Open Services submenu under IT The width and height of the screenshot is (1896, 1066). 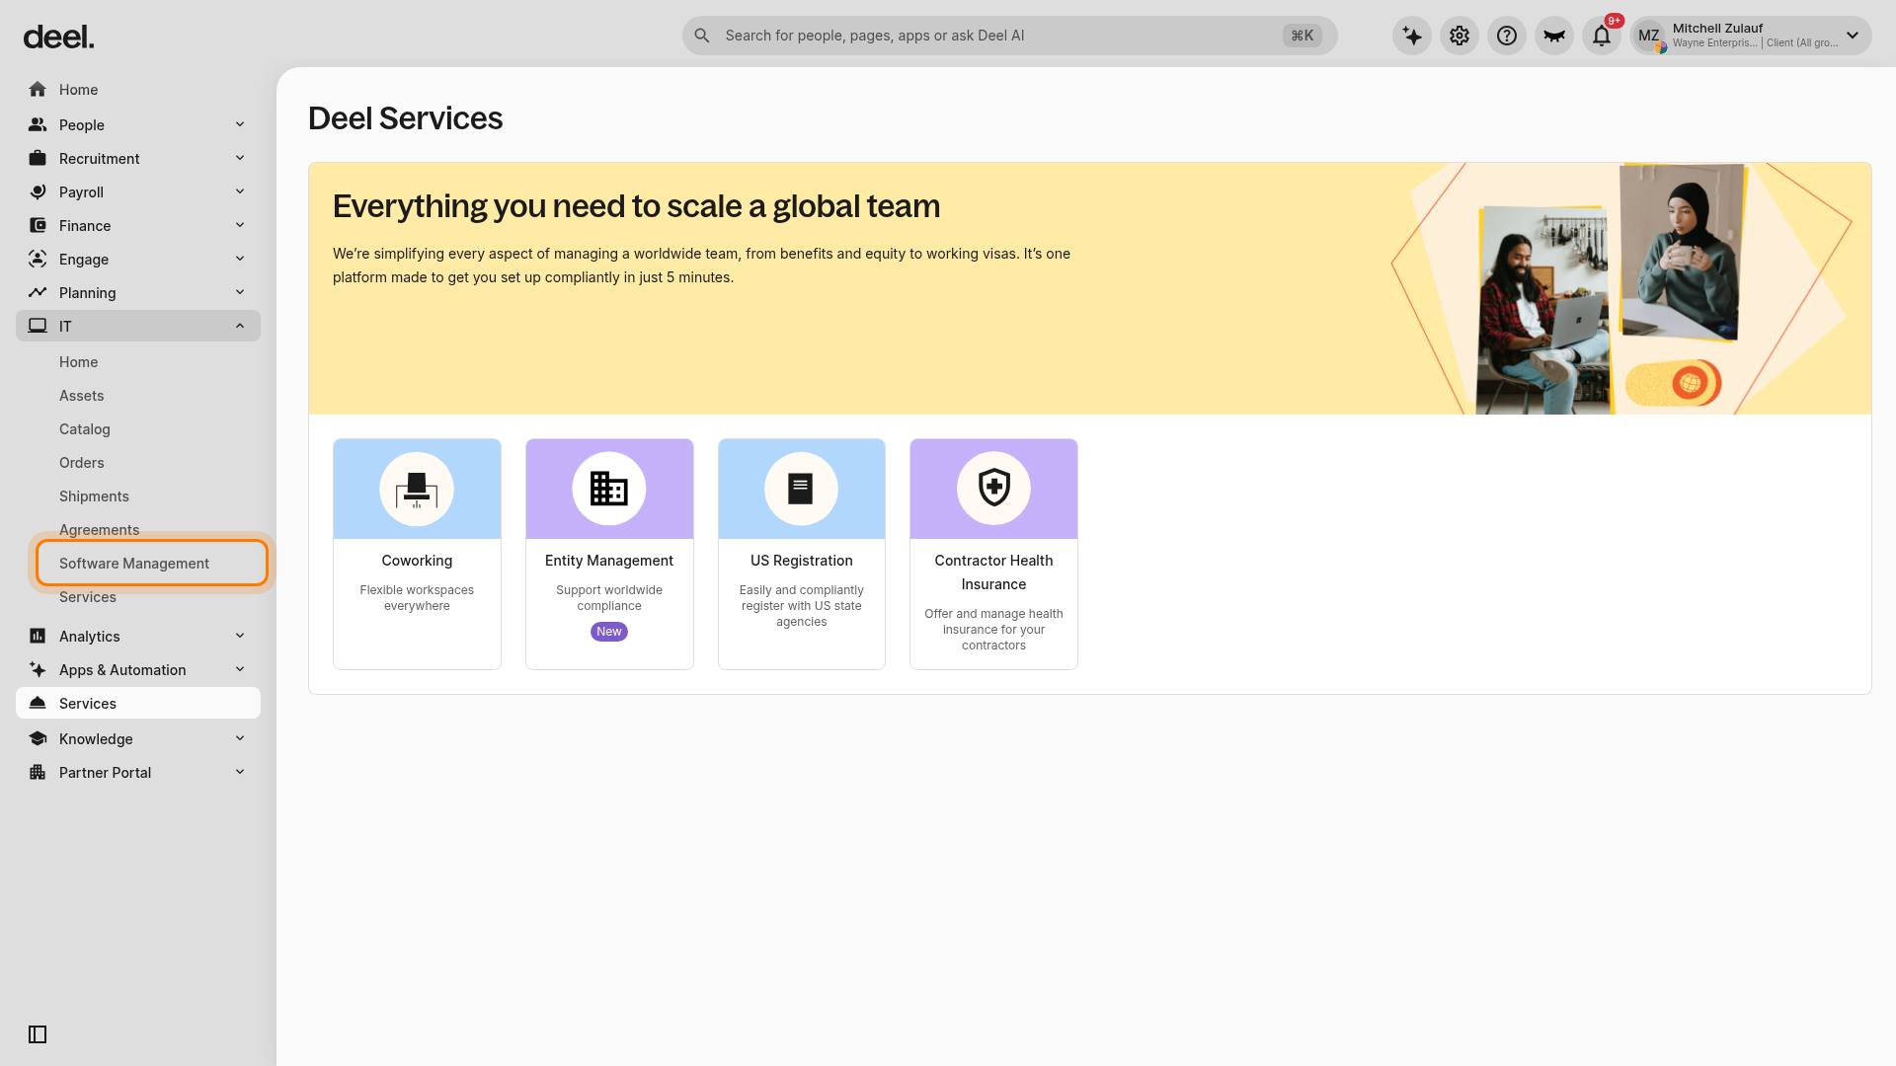click(x=88, y=597)
